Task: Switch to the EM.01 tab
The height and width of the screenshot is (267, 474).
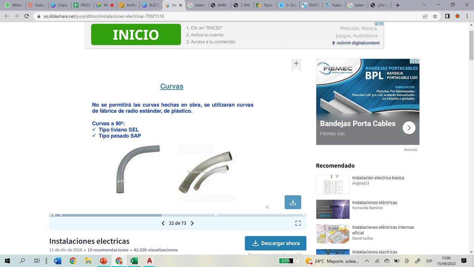Action: [310, 5]
